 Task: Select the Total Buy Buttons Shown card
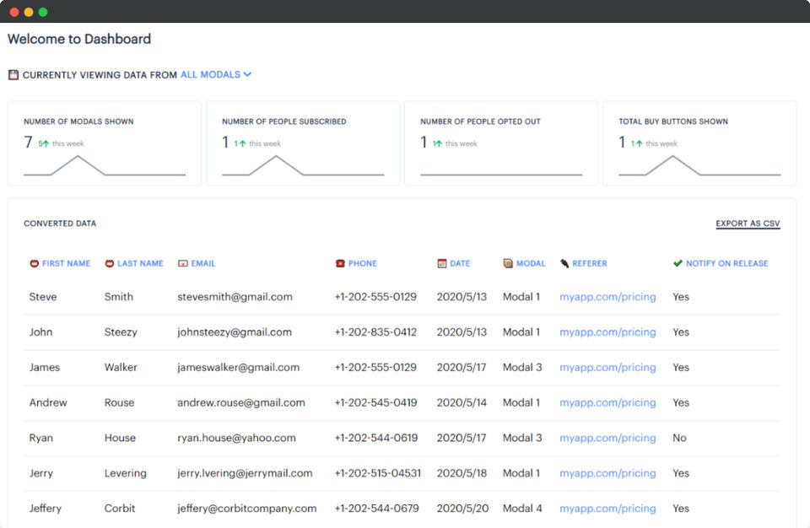[699, 143]
